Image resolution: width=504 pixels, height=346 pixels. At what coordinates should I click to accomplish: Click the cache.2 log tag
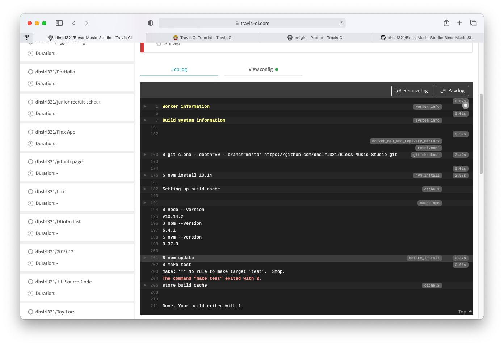point(432,286)
